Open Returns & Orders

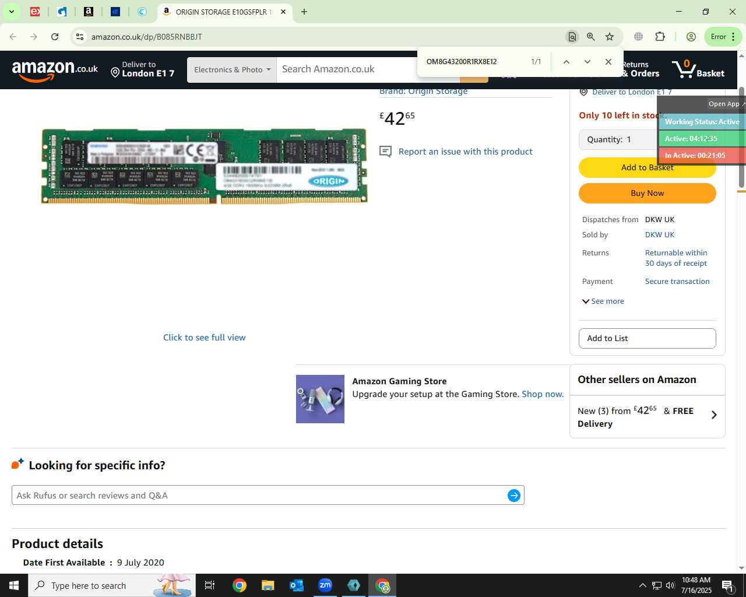[641, 69]
